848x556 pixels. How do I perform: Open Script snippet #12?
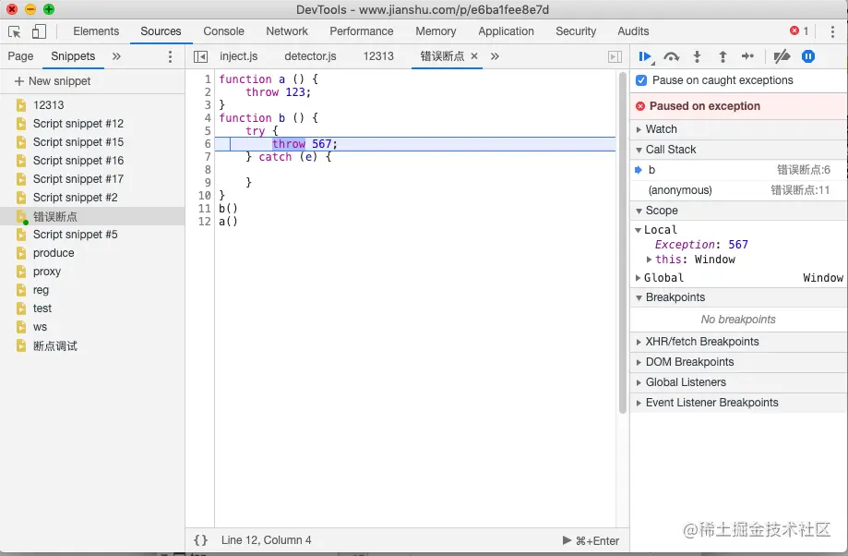[x=92, y=124]
